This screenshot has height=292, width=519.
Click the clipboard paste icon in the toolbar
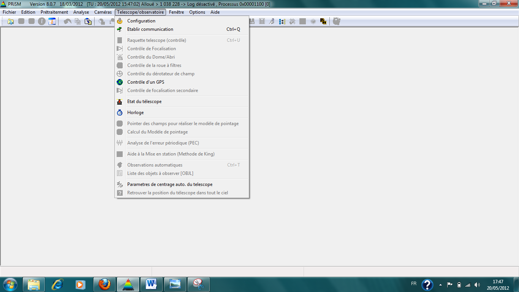click(88, 21)
